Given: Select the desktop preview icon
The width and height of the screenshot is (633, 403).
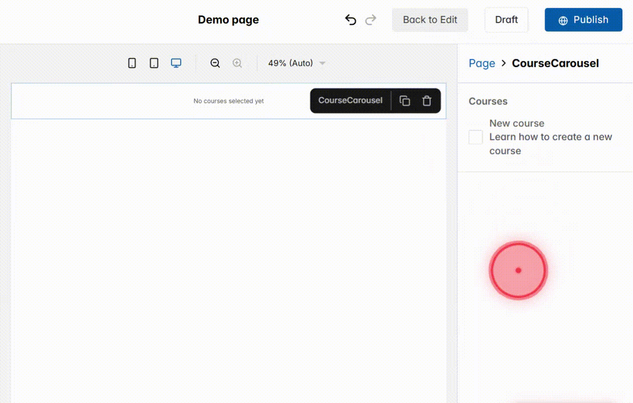Looking at the screenshot, I should pos(176,63).
